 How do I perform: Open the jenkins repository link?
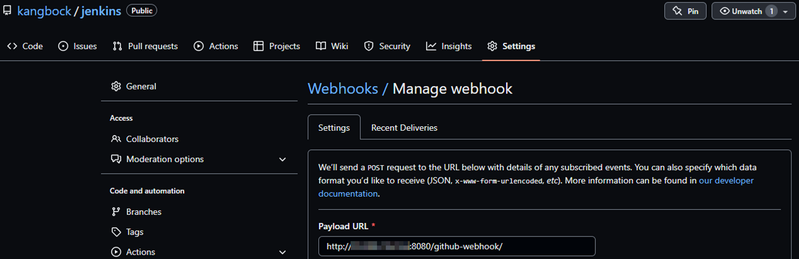click(100, 11)
